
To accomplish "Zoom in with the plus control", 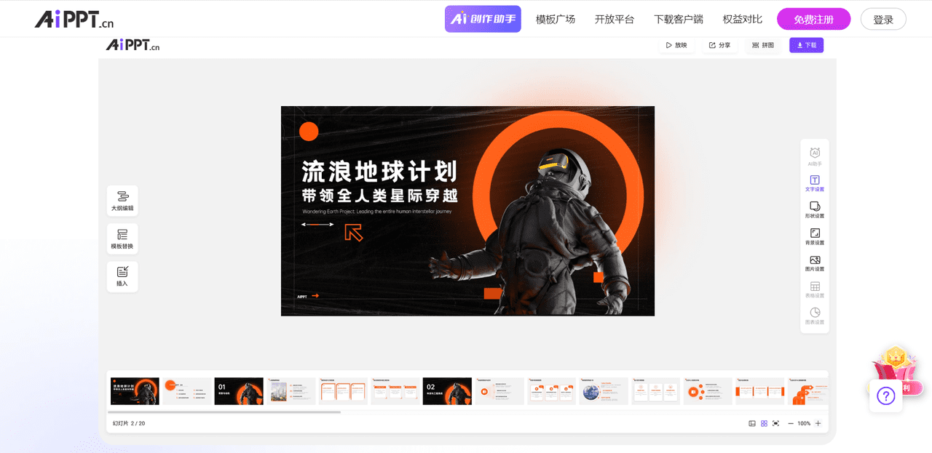I will coord(818,422).
